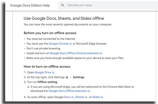Click 'How to turn on offline access' heading
The height and width of the screenshot is (104, 158).
coord(47,66)
